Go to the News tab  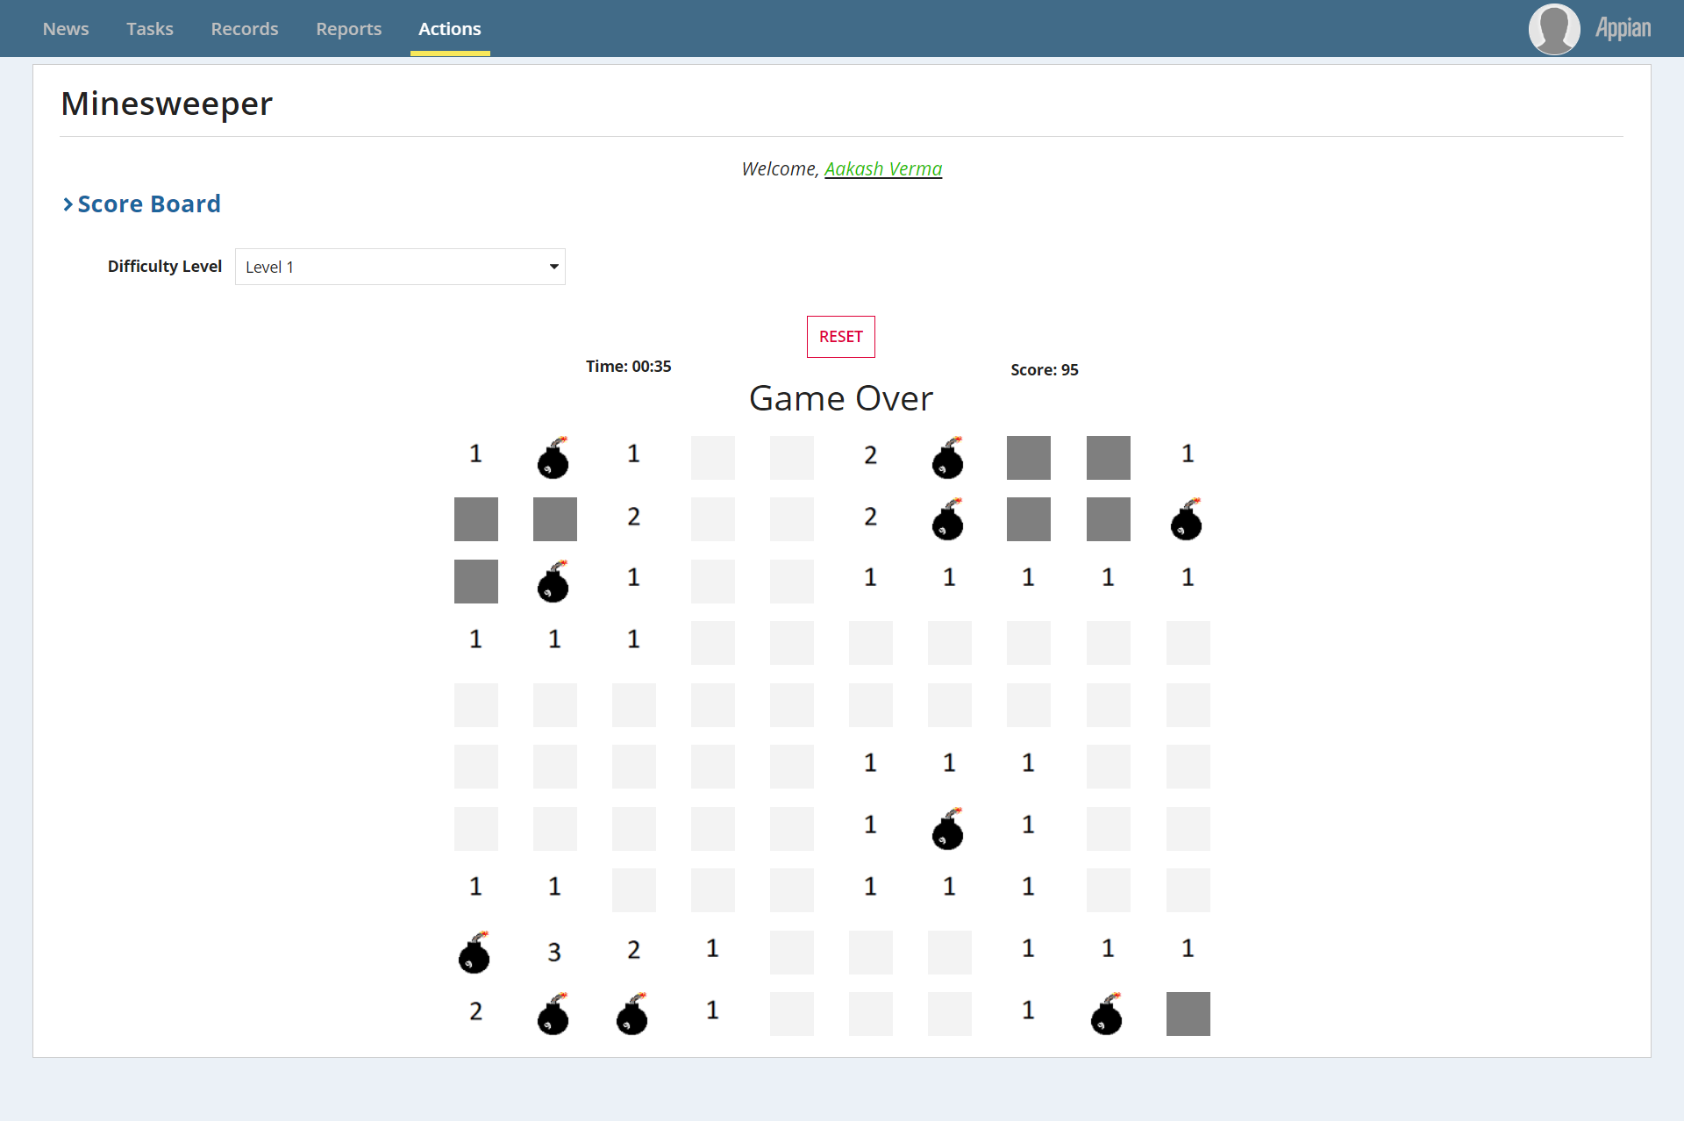click(66, 28)
